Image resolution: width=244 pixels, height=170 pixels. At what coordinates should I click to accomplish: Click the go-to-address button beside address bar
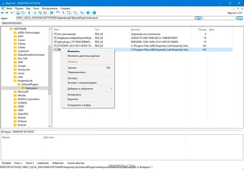[x=199, y=18]
